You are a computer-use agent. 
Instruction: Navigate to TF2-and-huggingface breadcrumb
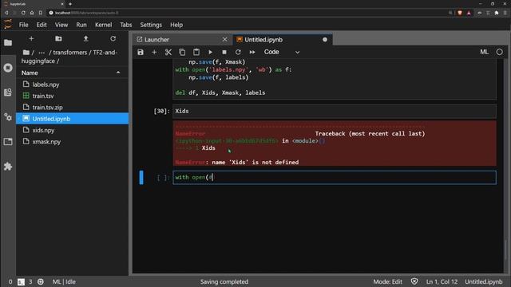[x=69, y=57]
